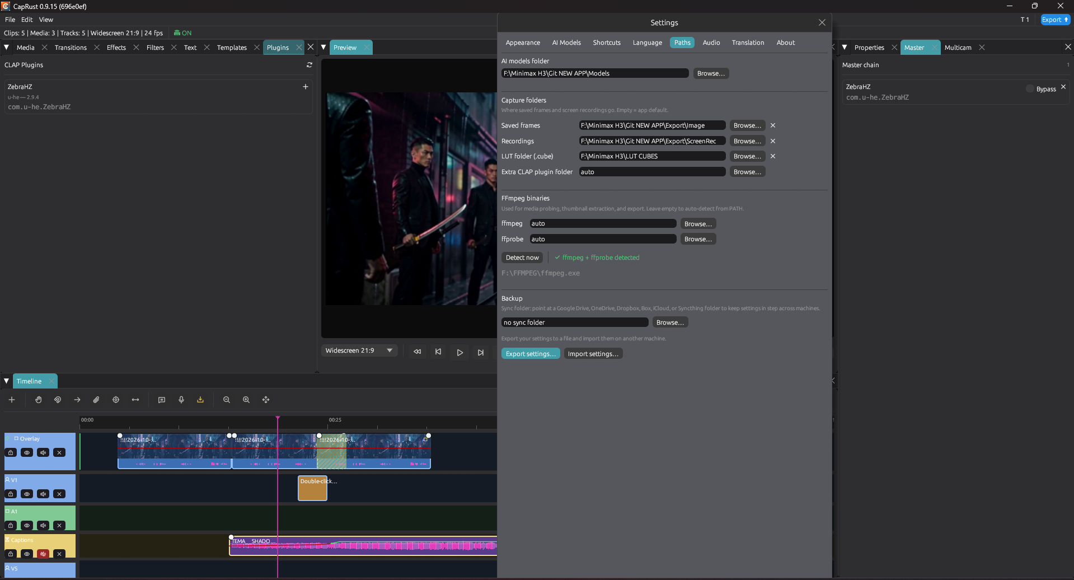Screen dimensions: 1074x580
Task: Open the Edit menu
Action: pos(27,20)
